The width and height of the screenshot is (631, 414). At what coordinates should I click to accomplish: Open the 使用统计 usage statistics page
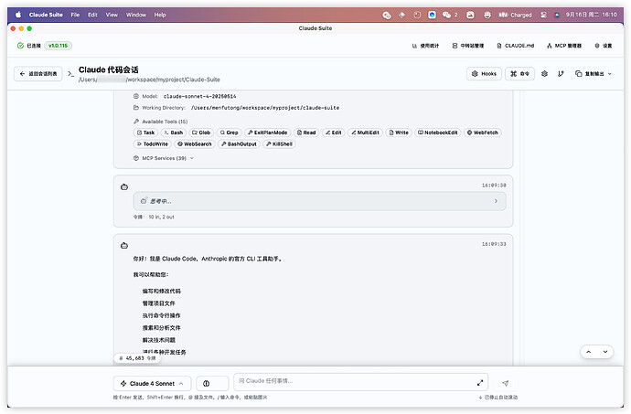(x=425, y=46)
